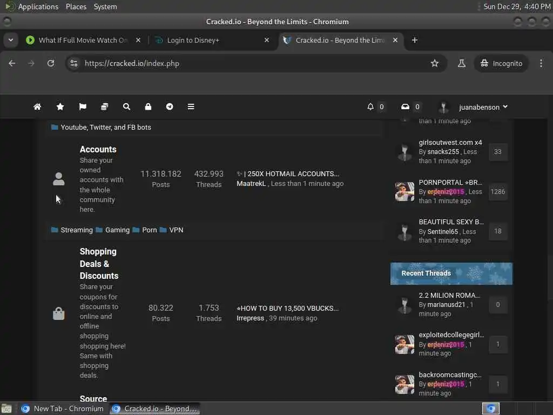Screen dimensions: 553x415
Task: Open HOW TO BUY 13,500 VBUCKS thread
Action: click(287, 308)
